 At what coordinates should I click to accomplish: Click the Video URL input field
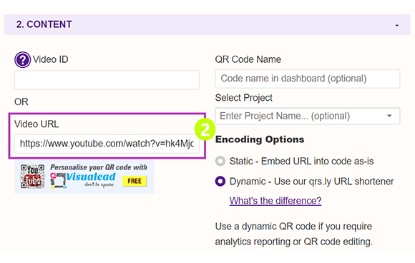pos(107,144)
